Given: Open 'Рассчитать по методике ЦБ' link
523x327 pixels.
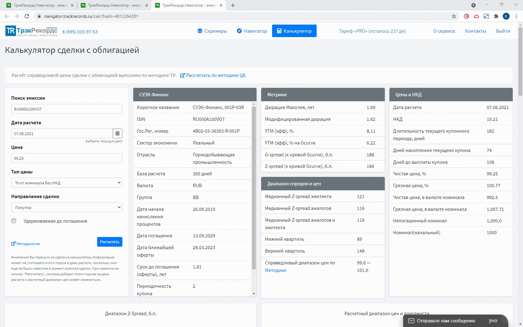Looking at the screenshot, I should [213, 75].
